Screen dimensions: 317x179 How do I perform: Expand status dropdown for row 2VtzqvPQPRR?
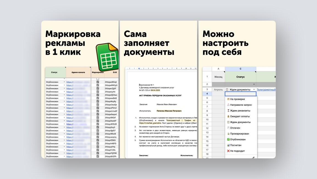coord(64,153)
